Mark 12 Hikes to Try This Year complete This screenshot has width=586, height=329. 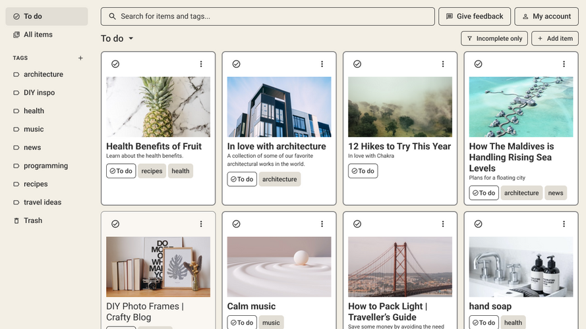tap(357, 64)
